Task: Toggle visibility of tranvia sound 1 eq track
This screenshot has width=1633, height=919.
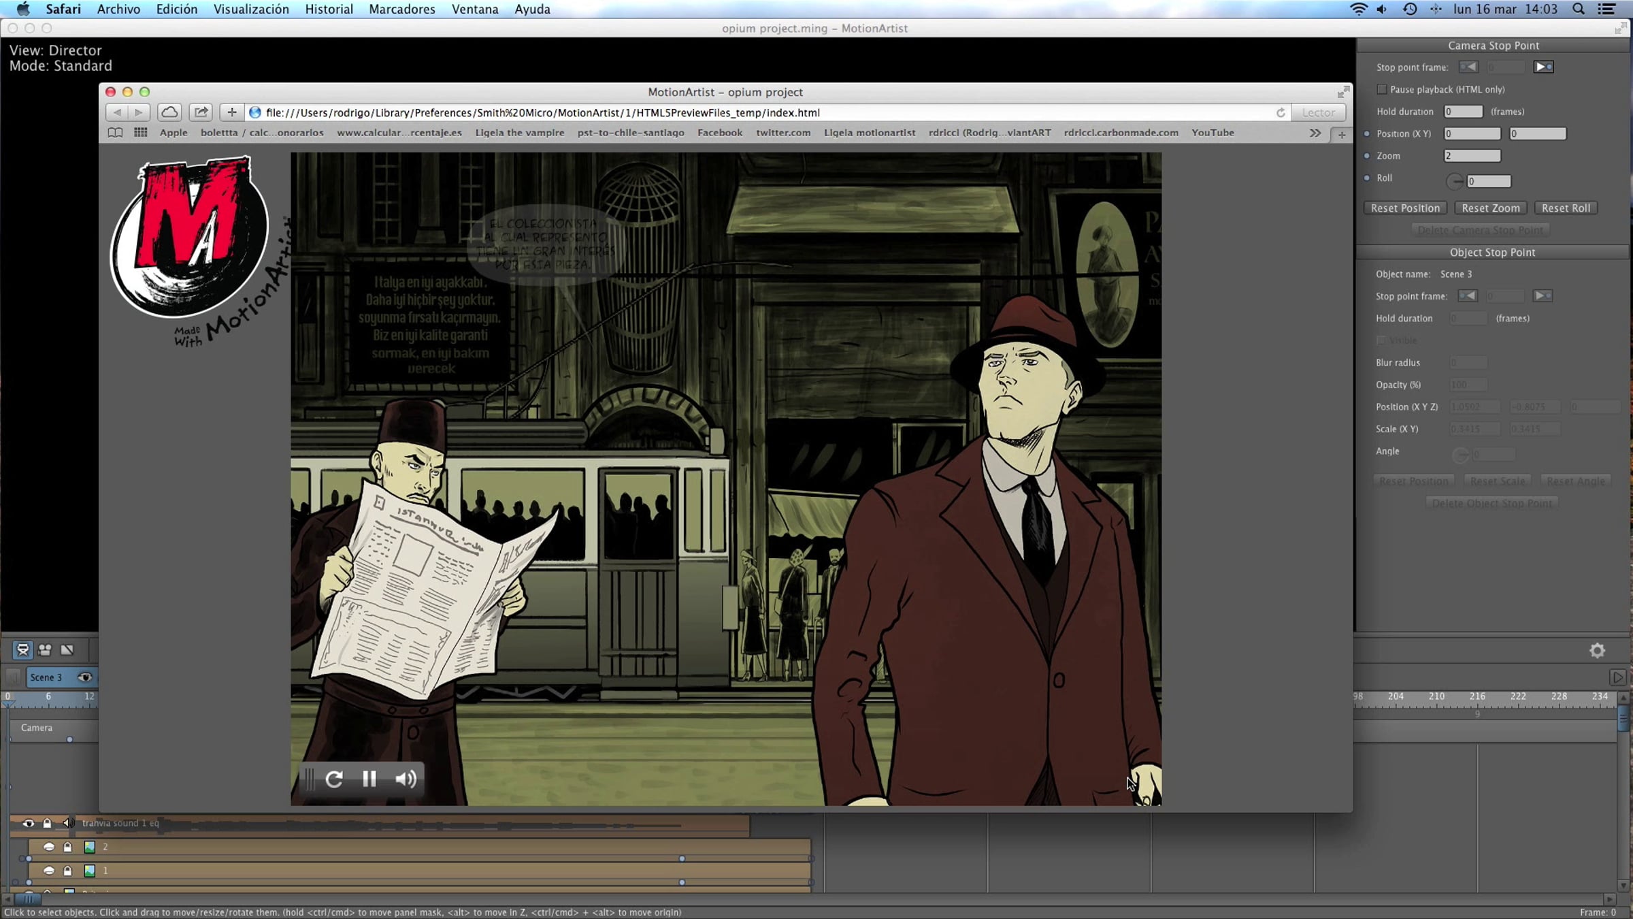Action: 28,823
